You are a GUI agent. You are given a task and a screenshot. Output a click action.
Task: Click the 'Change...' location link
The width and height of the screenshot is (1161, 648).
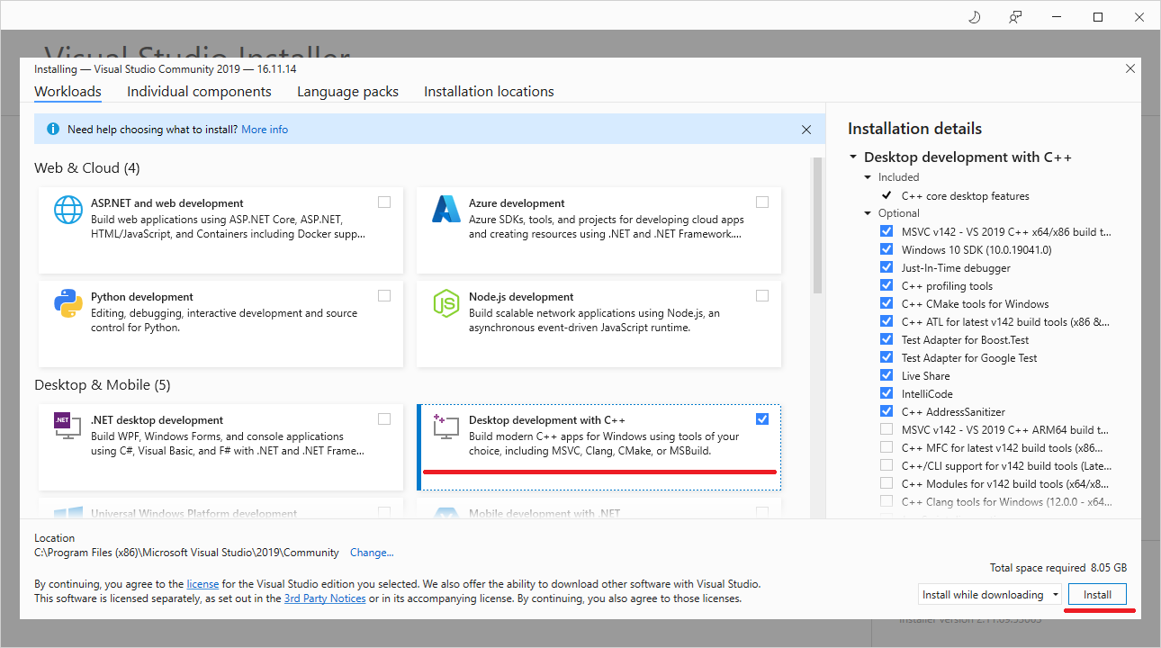coord(372,553)
